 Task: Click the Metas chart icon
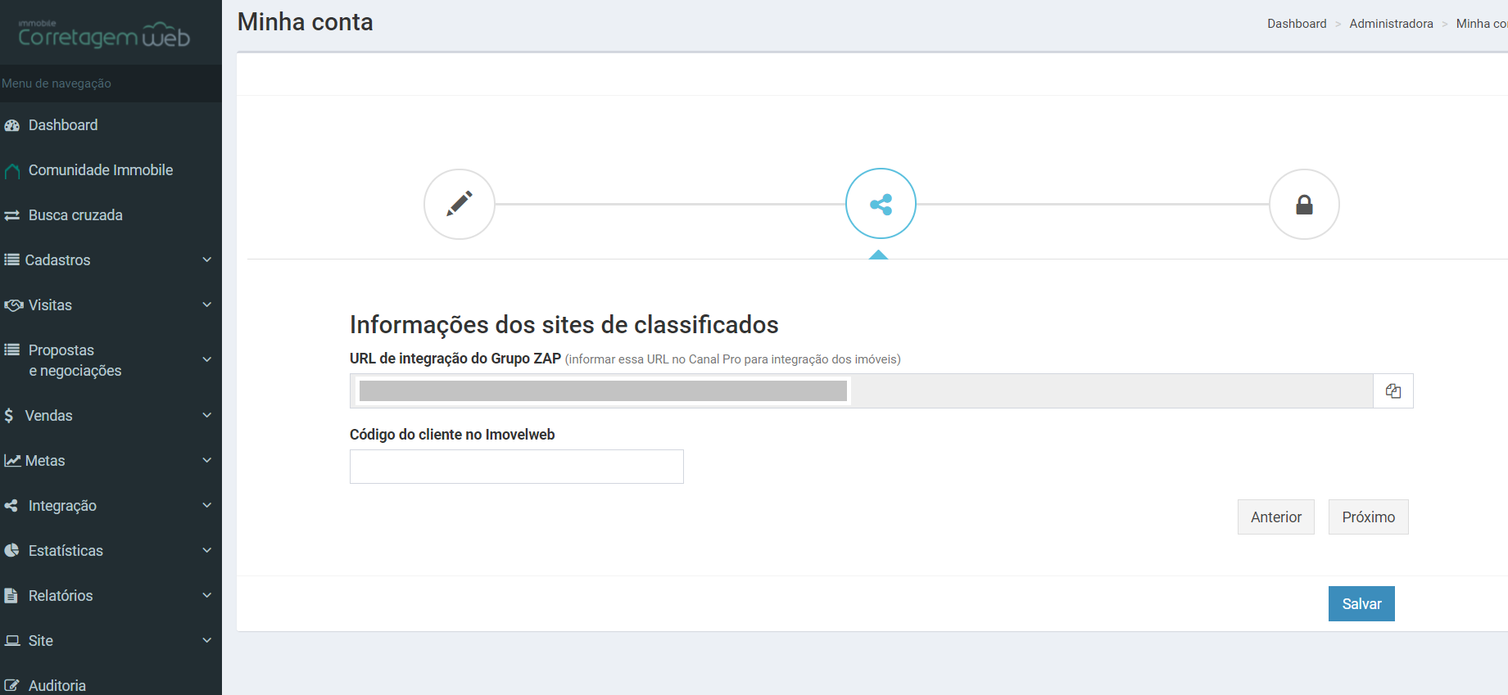pos(12,461)
